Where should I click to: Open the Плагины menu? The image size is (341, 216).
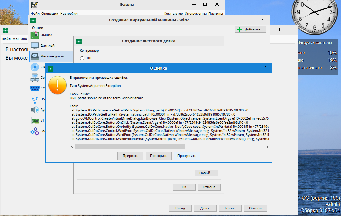[216, 13]
